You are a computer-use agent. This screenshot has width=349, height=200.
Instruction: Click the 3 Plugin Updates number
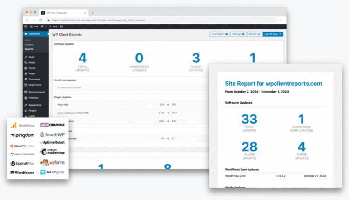click(x=196, y=58)
